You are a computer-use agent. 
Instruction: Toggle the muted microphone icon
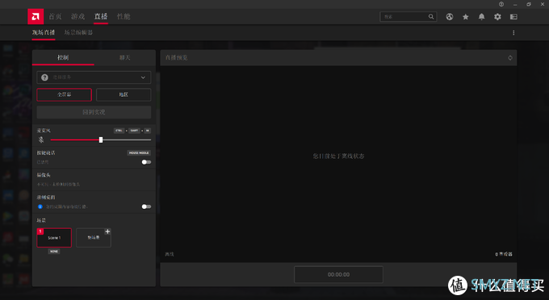coord(41,140)
